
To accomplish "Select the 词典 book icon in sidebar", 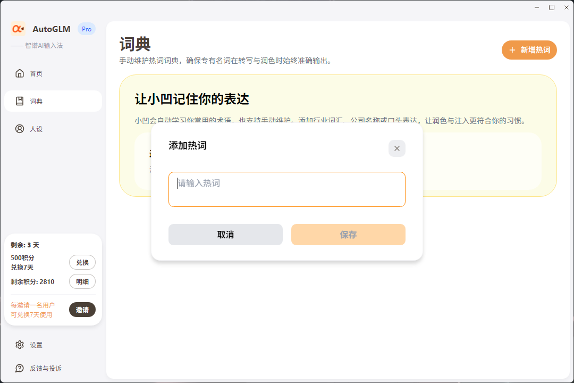I will (20, 101).
